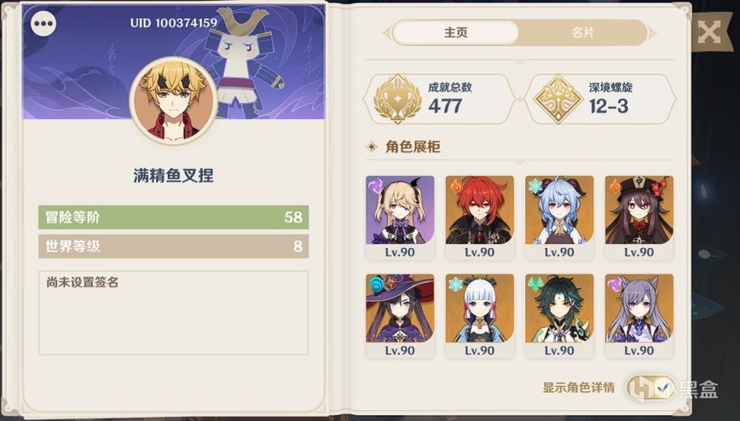Click the blond player avatar portrait

173,100
